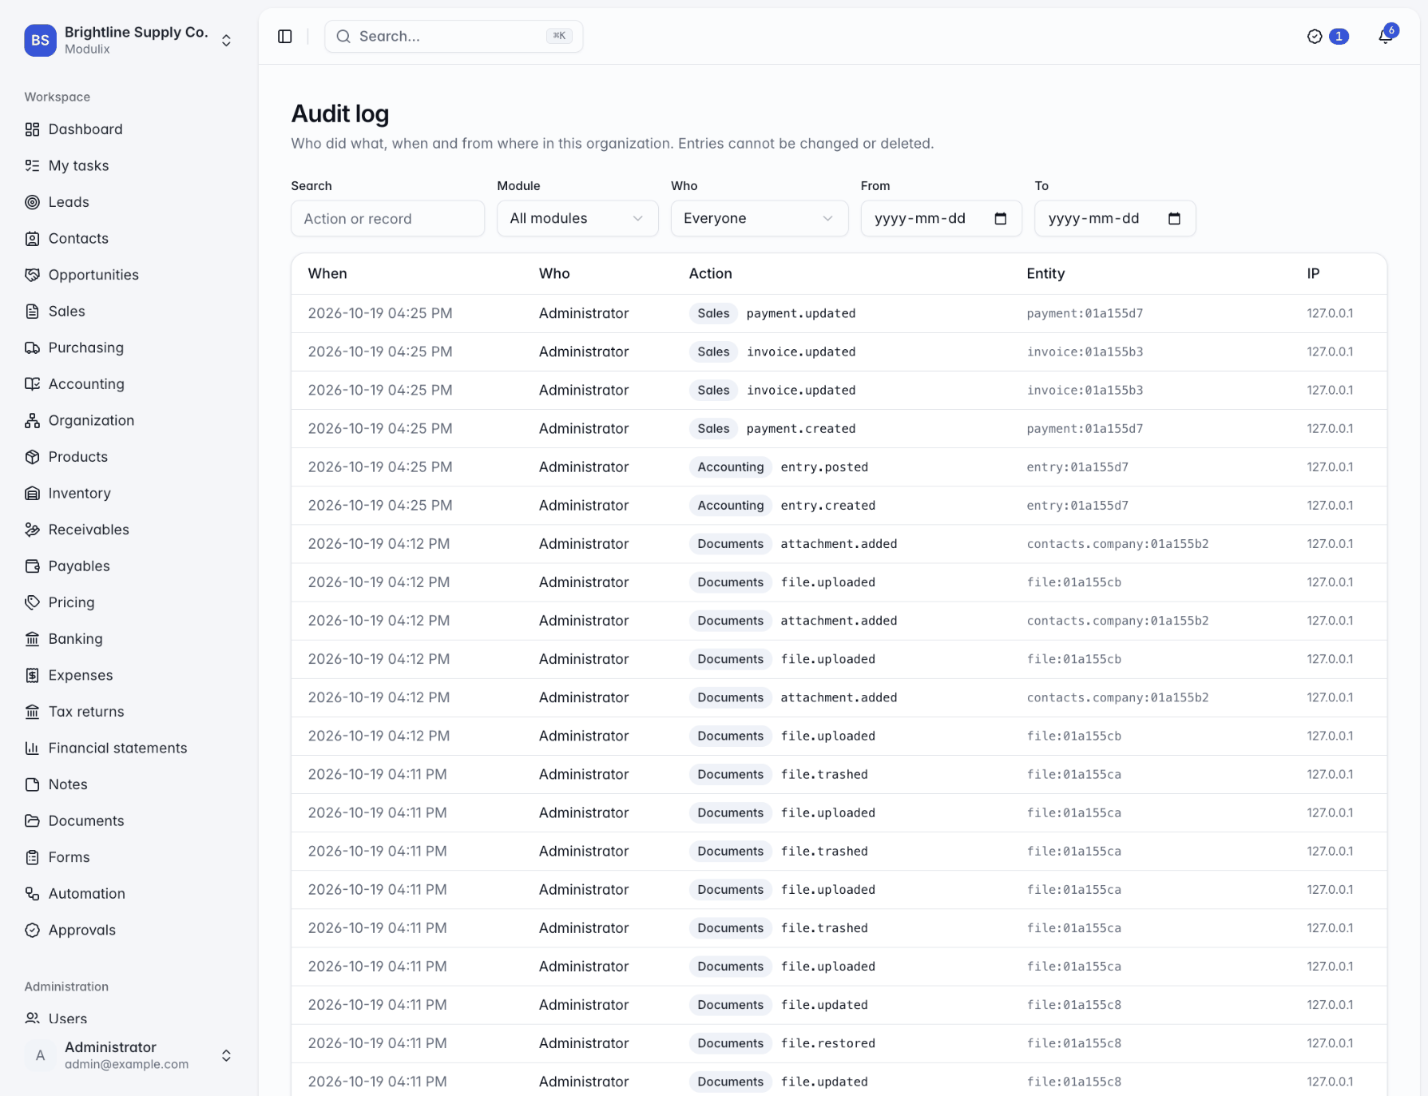Select file.restored action text

[827, 1042]
